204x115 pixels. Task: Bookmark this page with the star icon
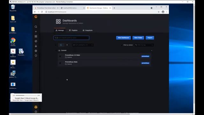[159, 12]
